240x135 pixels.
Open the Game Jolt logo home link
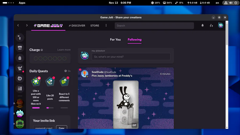(x=48, y=26)
